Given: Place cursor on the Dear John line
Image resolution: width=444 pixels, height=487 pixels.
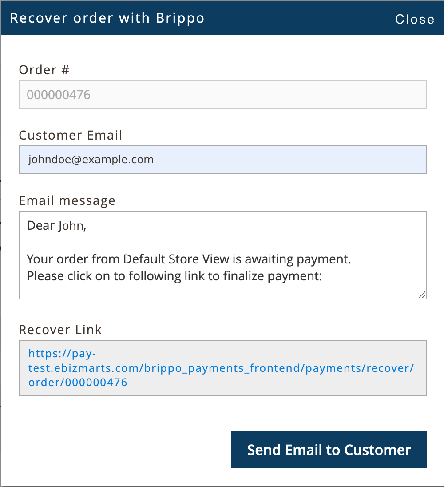Looking at the screenshot, I should (56, 226).
